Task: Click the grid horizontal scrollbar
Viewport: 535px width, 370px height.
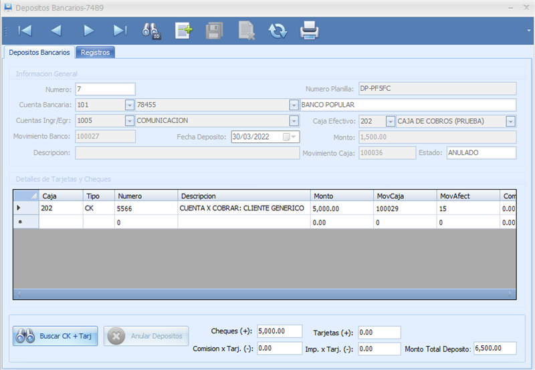Action: tap(264, 294)
